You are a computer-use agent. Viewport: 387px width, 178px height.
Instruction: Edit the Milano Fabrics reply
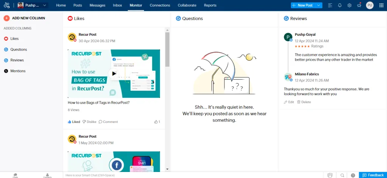click(x=289, y=102)
